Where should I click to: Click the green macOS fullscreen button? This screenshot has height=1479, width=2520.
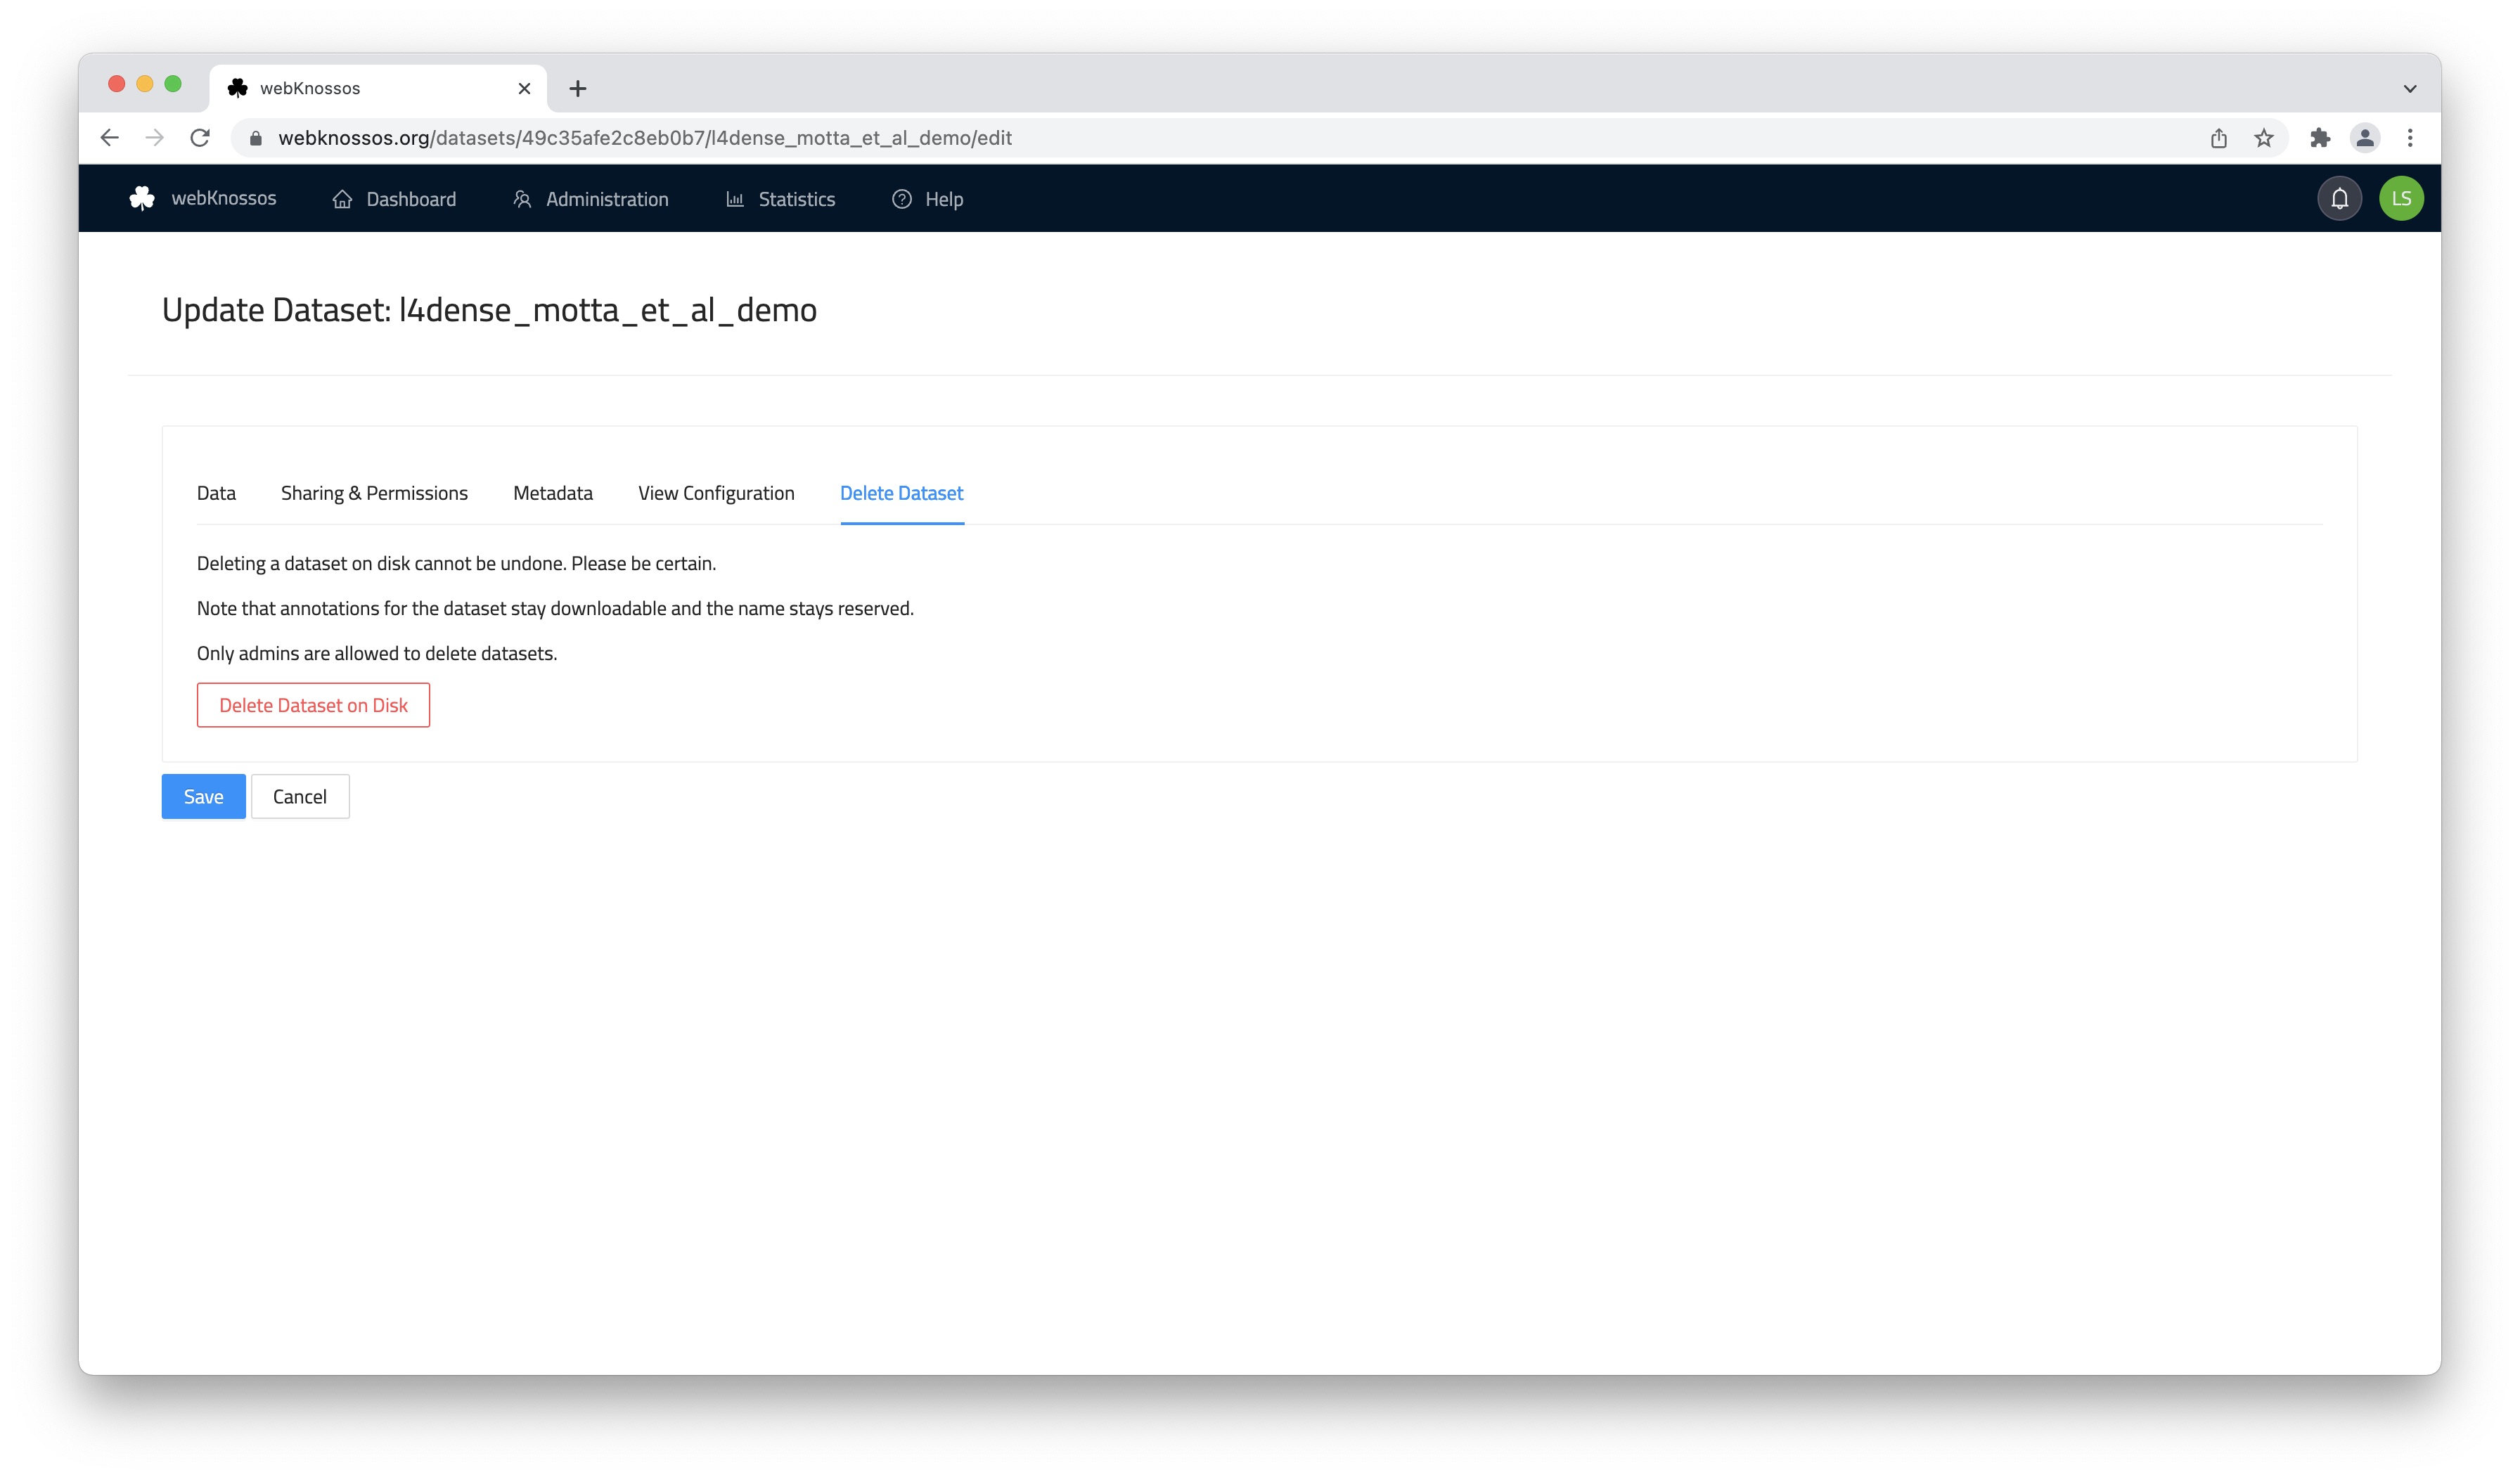[173, 84]
